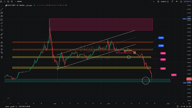The height and width of the screenshot is (108, 192).
Task: Toggle auto scale (خودکار)
Action: point(7,106)
